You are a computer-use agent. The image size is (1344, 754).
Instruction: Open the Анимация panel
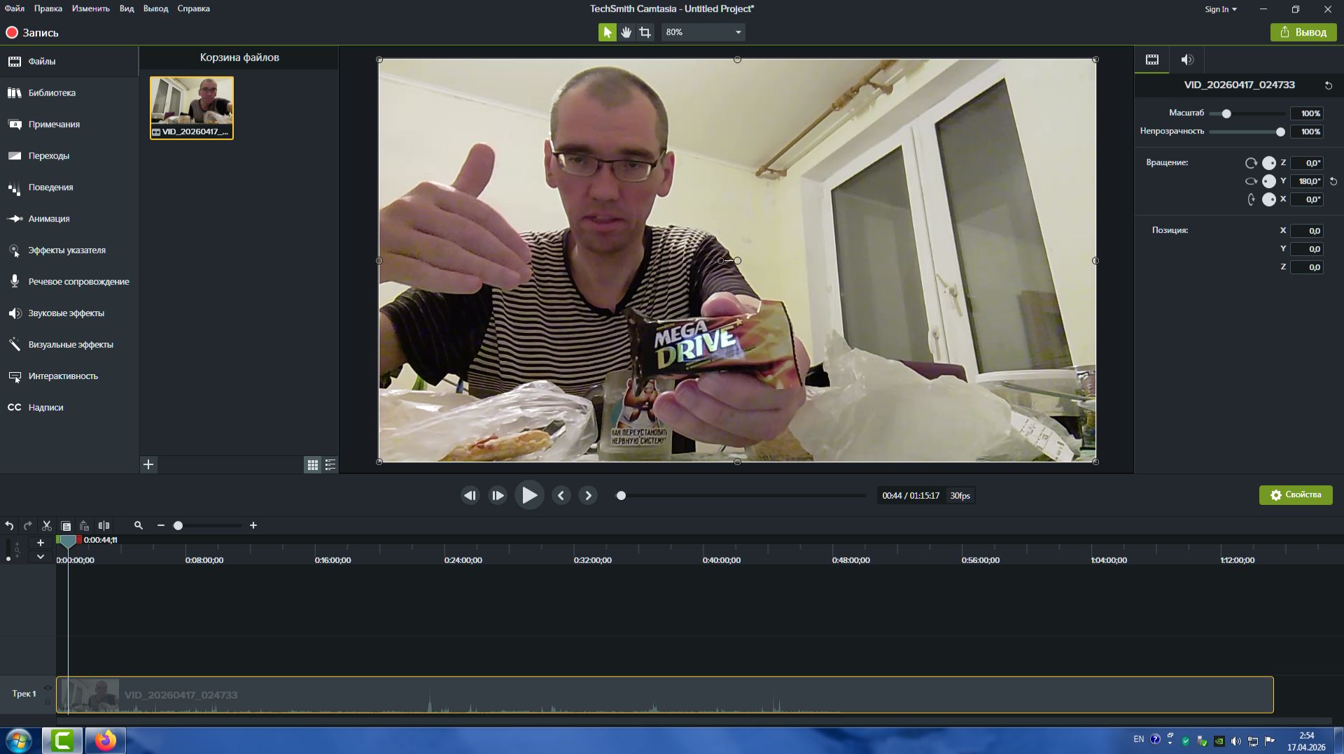click(x=69, y=219)
